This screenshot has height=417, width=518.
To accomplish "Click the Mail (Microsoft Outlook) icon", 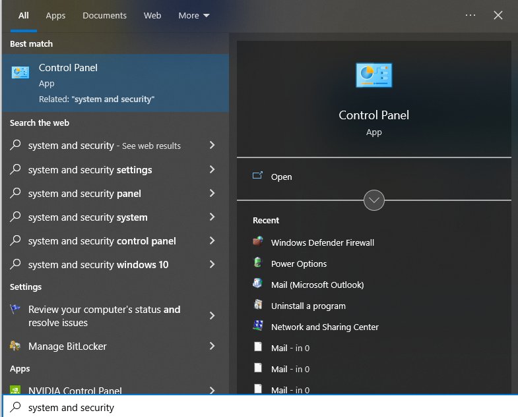I will tap(257, 283).
